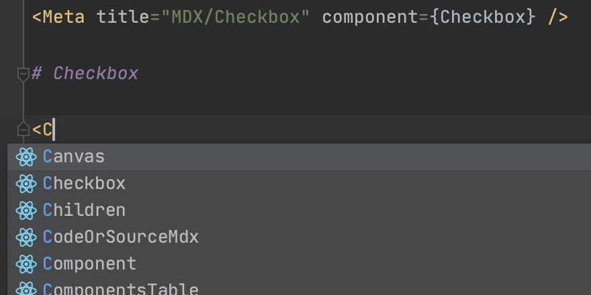
Task: Toggle the fold marker on the "<C" line
Action: click(24, 129)
